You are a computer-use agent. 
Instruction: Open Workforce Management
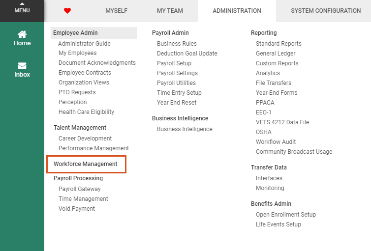pyautogui.click(x=86, y=164)
